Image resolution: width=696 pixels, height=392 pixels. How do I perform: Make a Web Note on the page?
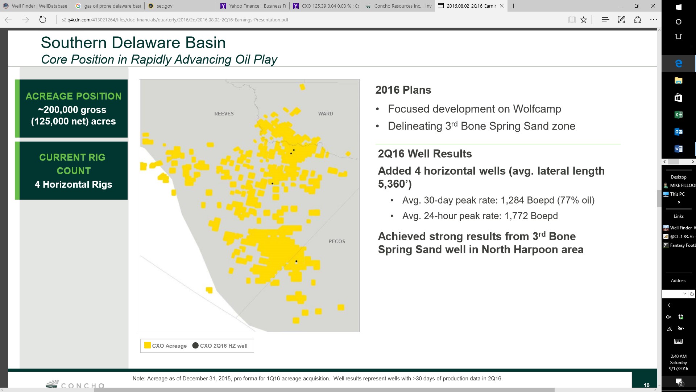click(621, 20)
